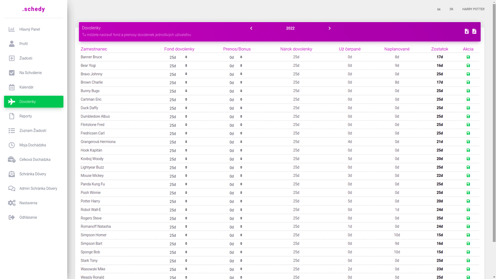Image resolution: width=496 pixels, height=279 pixels.
Task: Select Hlavný Panel menu item
Action: click(30, 30)
